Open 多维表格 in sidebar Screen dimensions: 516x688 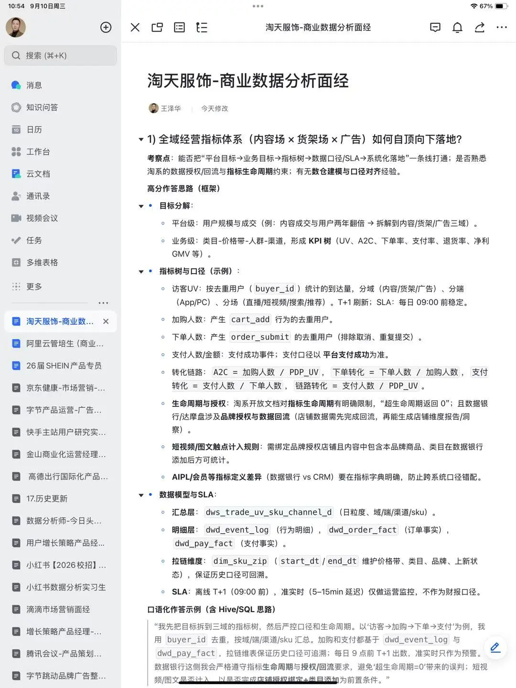tap(61, 263)
